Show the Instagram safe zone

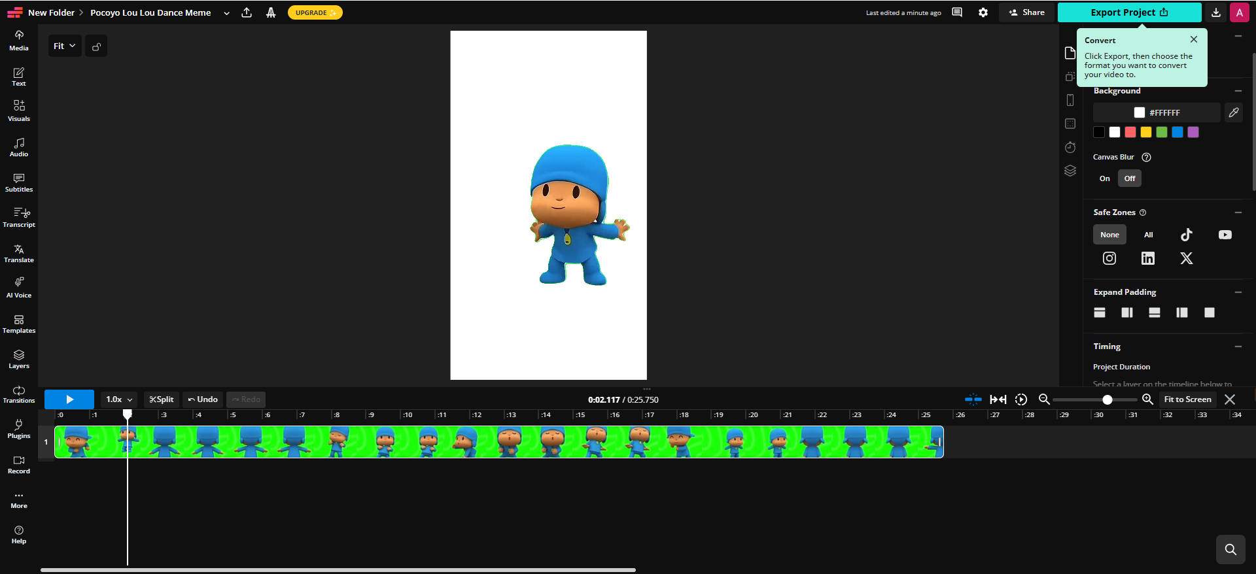pyautogui.click(x=1109, y=258)
